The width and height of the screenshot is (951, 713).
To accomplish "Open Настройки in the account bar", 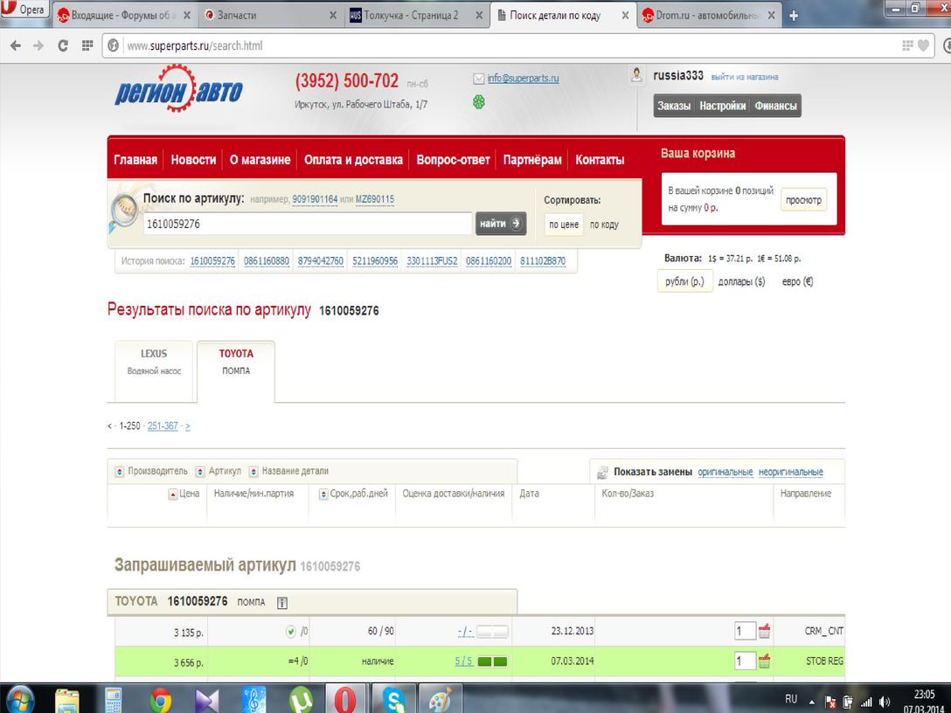I will [x=722, y=106].
